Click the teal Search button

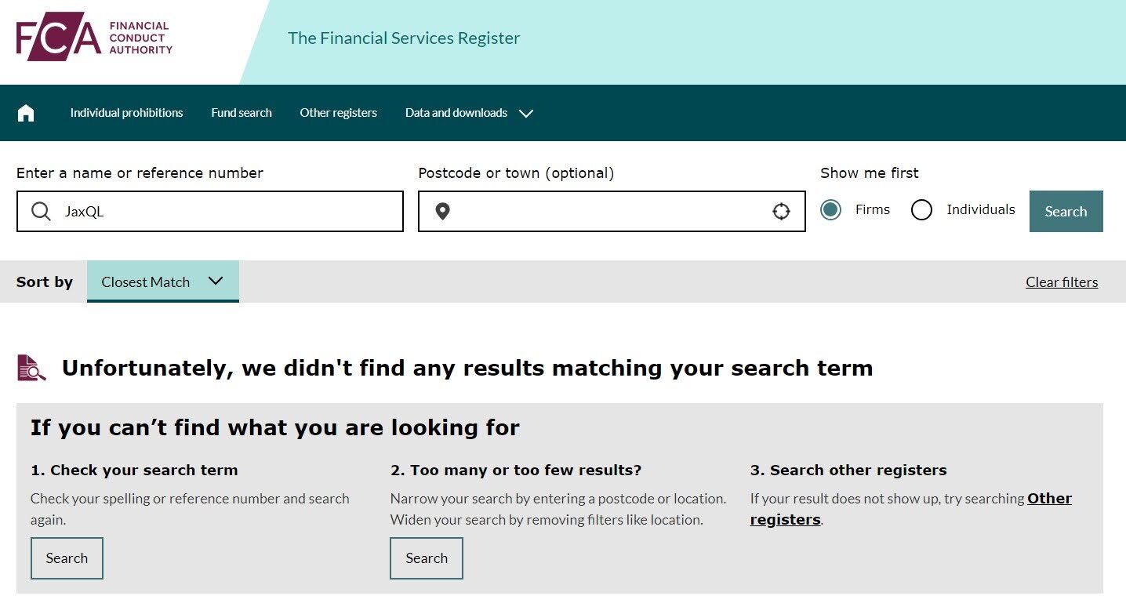click(x=1066, y=211)
